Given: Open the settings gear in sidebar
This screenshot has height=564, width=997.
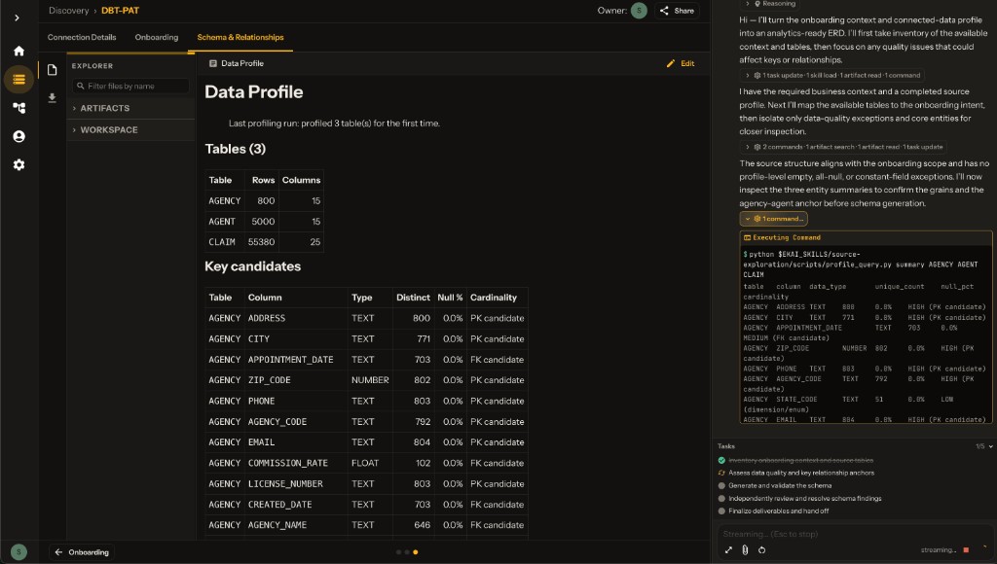Looking at the screenshot, I should [x=19, y=165].
